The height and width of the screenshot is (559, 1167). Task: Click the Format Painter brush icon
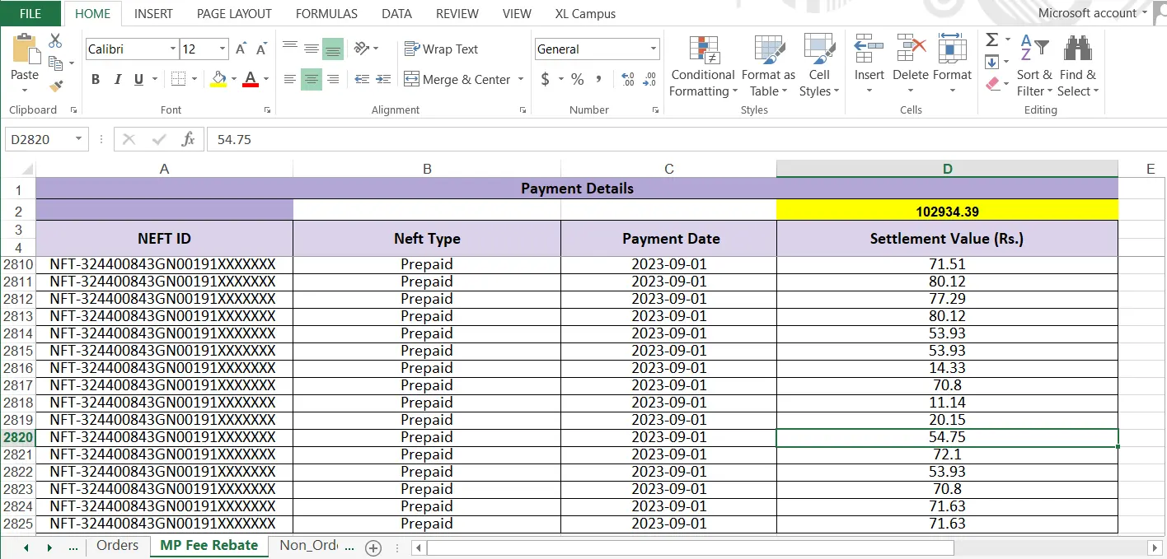coord(56,85)
